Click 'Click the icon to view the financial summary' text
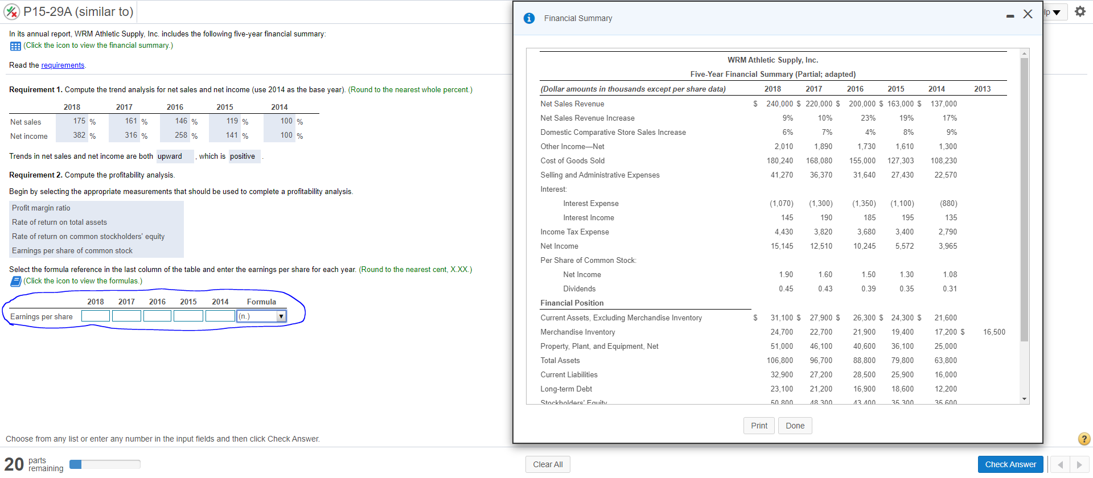The height and width of the screenshot is (478, 1093). (98, 46)
